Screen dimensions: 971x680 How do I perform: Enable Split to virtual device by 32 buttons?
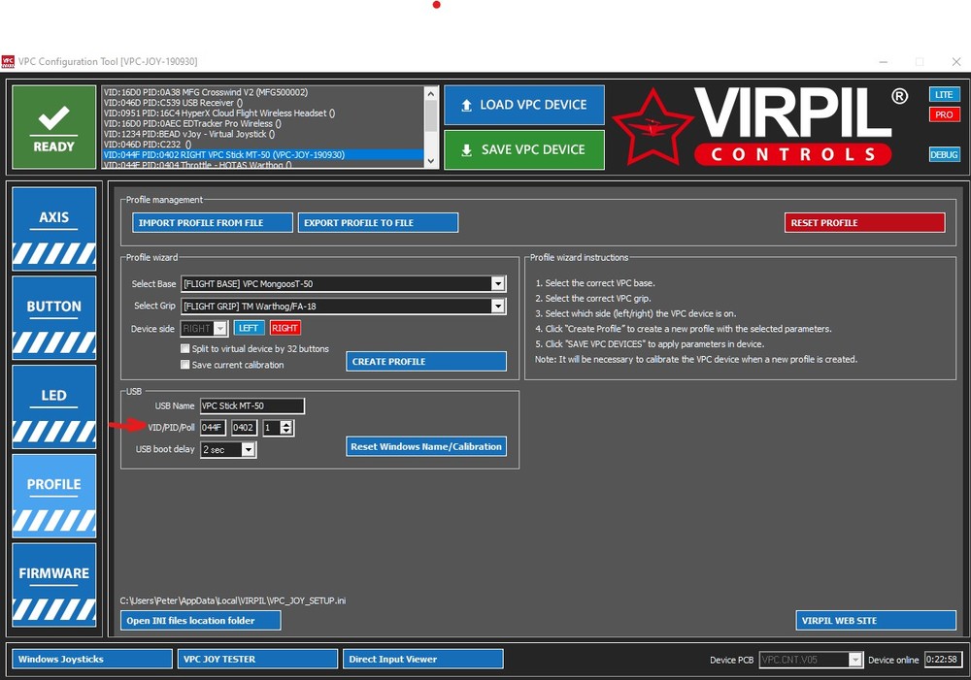tap(184, 348)
